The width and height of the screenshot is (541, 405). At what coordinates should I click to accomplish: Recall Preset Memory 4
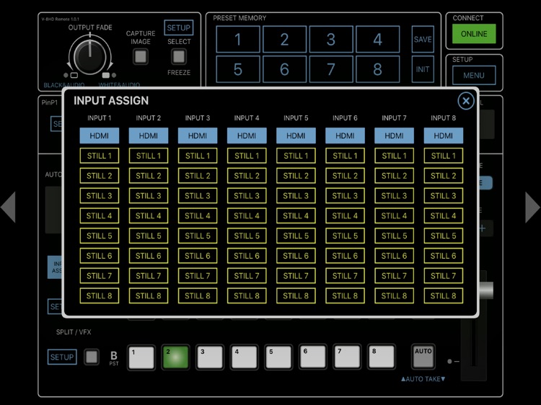click(377, 40)
